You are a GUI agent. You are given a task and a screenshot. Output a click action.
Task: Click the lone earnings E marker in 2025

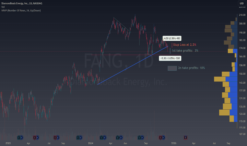(186, 138)
